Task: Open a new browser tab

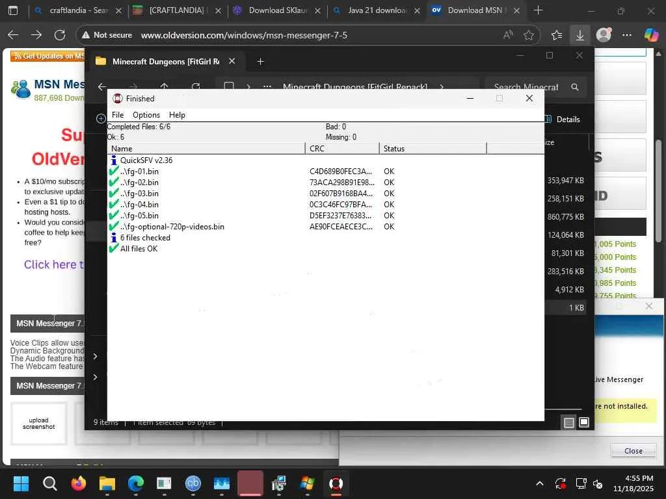Action: pos(538,10)
